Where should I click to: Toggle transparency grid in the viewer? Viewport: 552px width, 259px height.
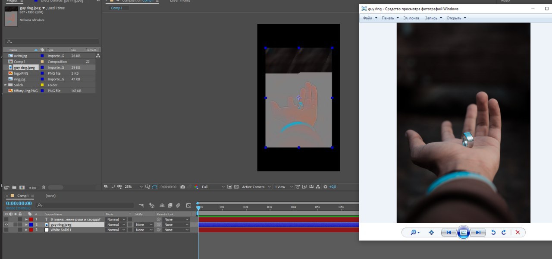click(236, 187)
